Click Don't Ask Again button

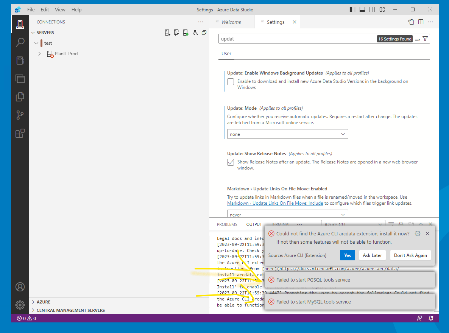pos(410,255)
